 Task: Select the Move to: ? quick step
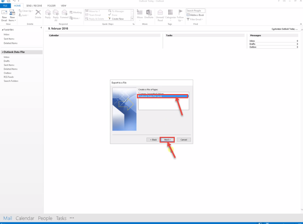tap(93, 11)
